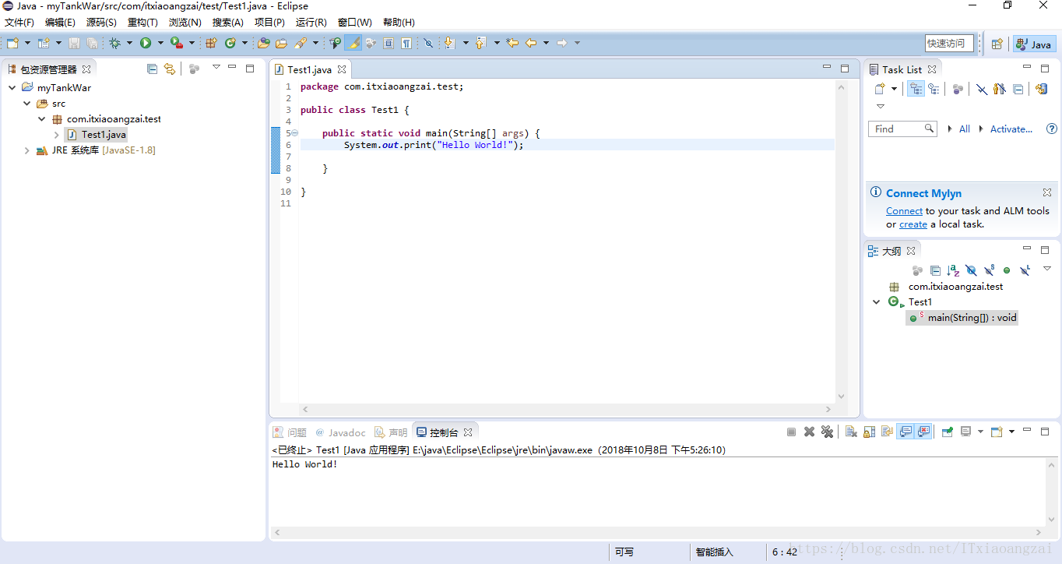The height and width of the screenshot is (564, 1062).
Task: Toggle Show Console on Standard Out change
Action: pos(906,432)
